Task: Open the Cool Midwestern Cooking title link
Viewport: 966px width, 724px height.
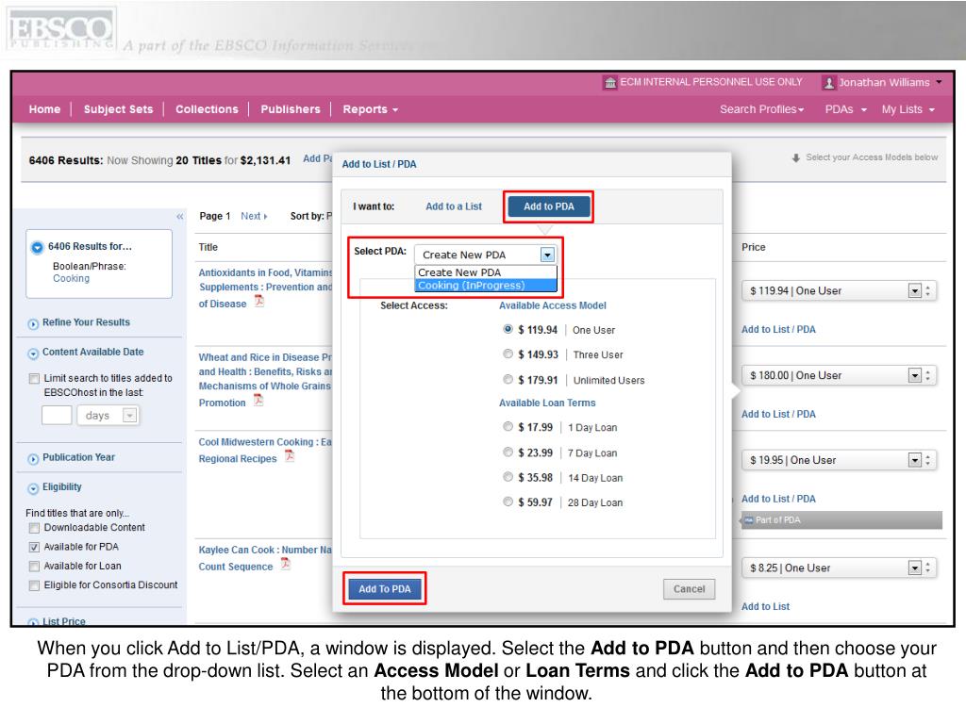Action: click(265, 450)
